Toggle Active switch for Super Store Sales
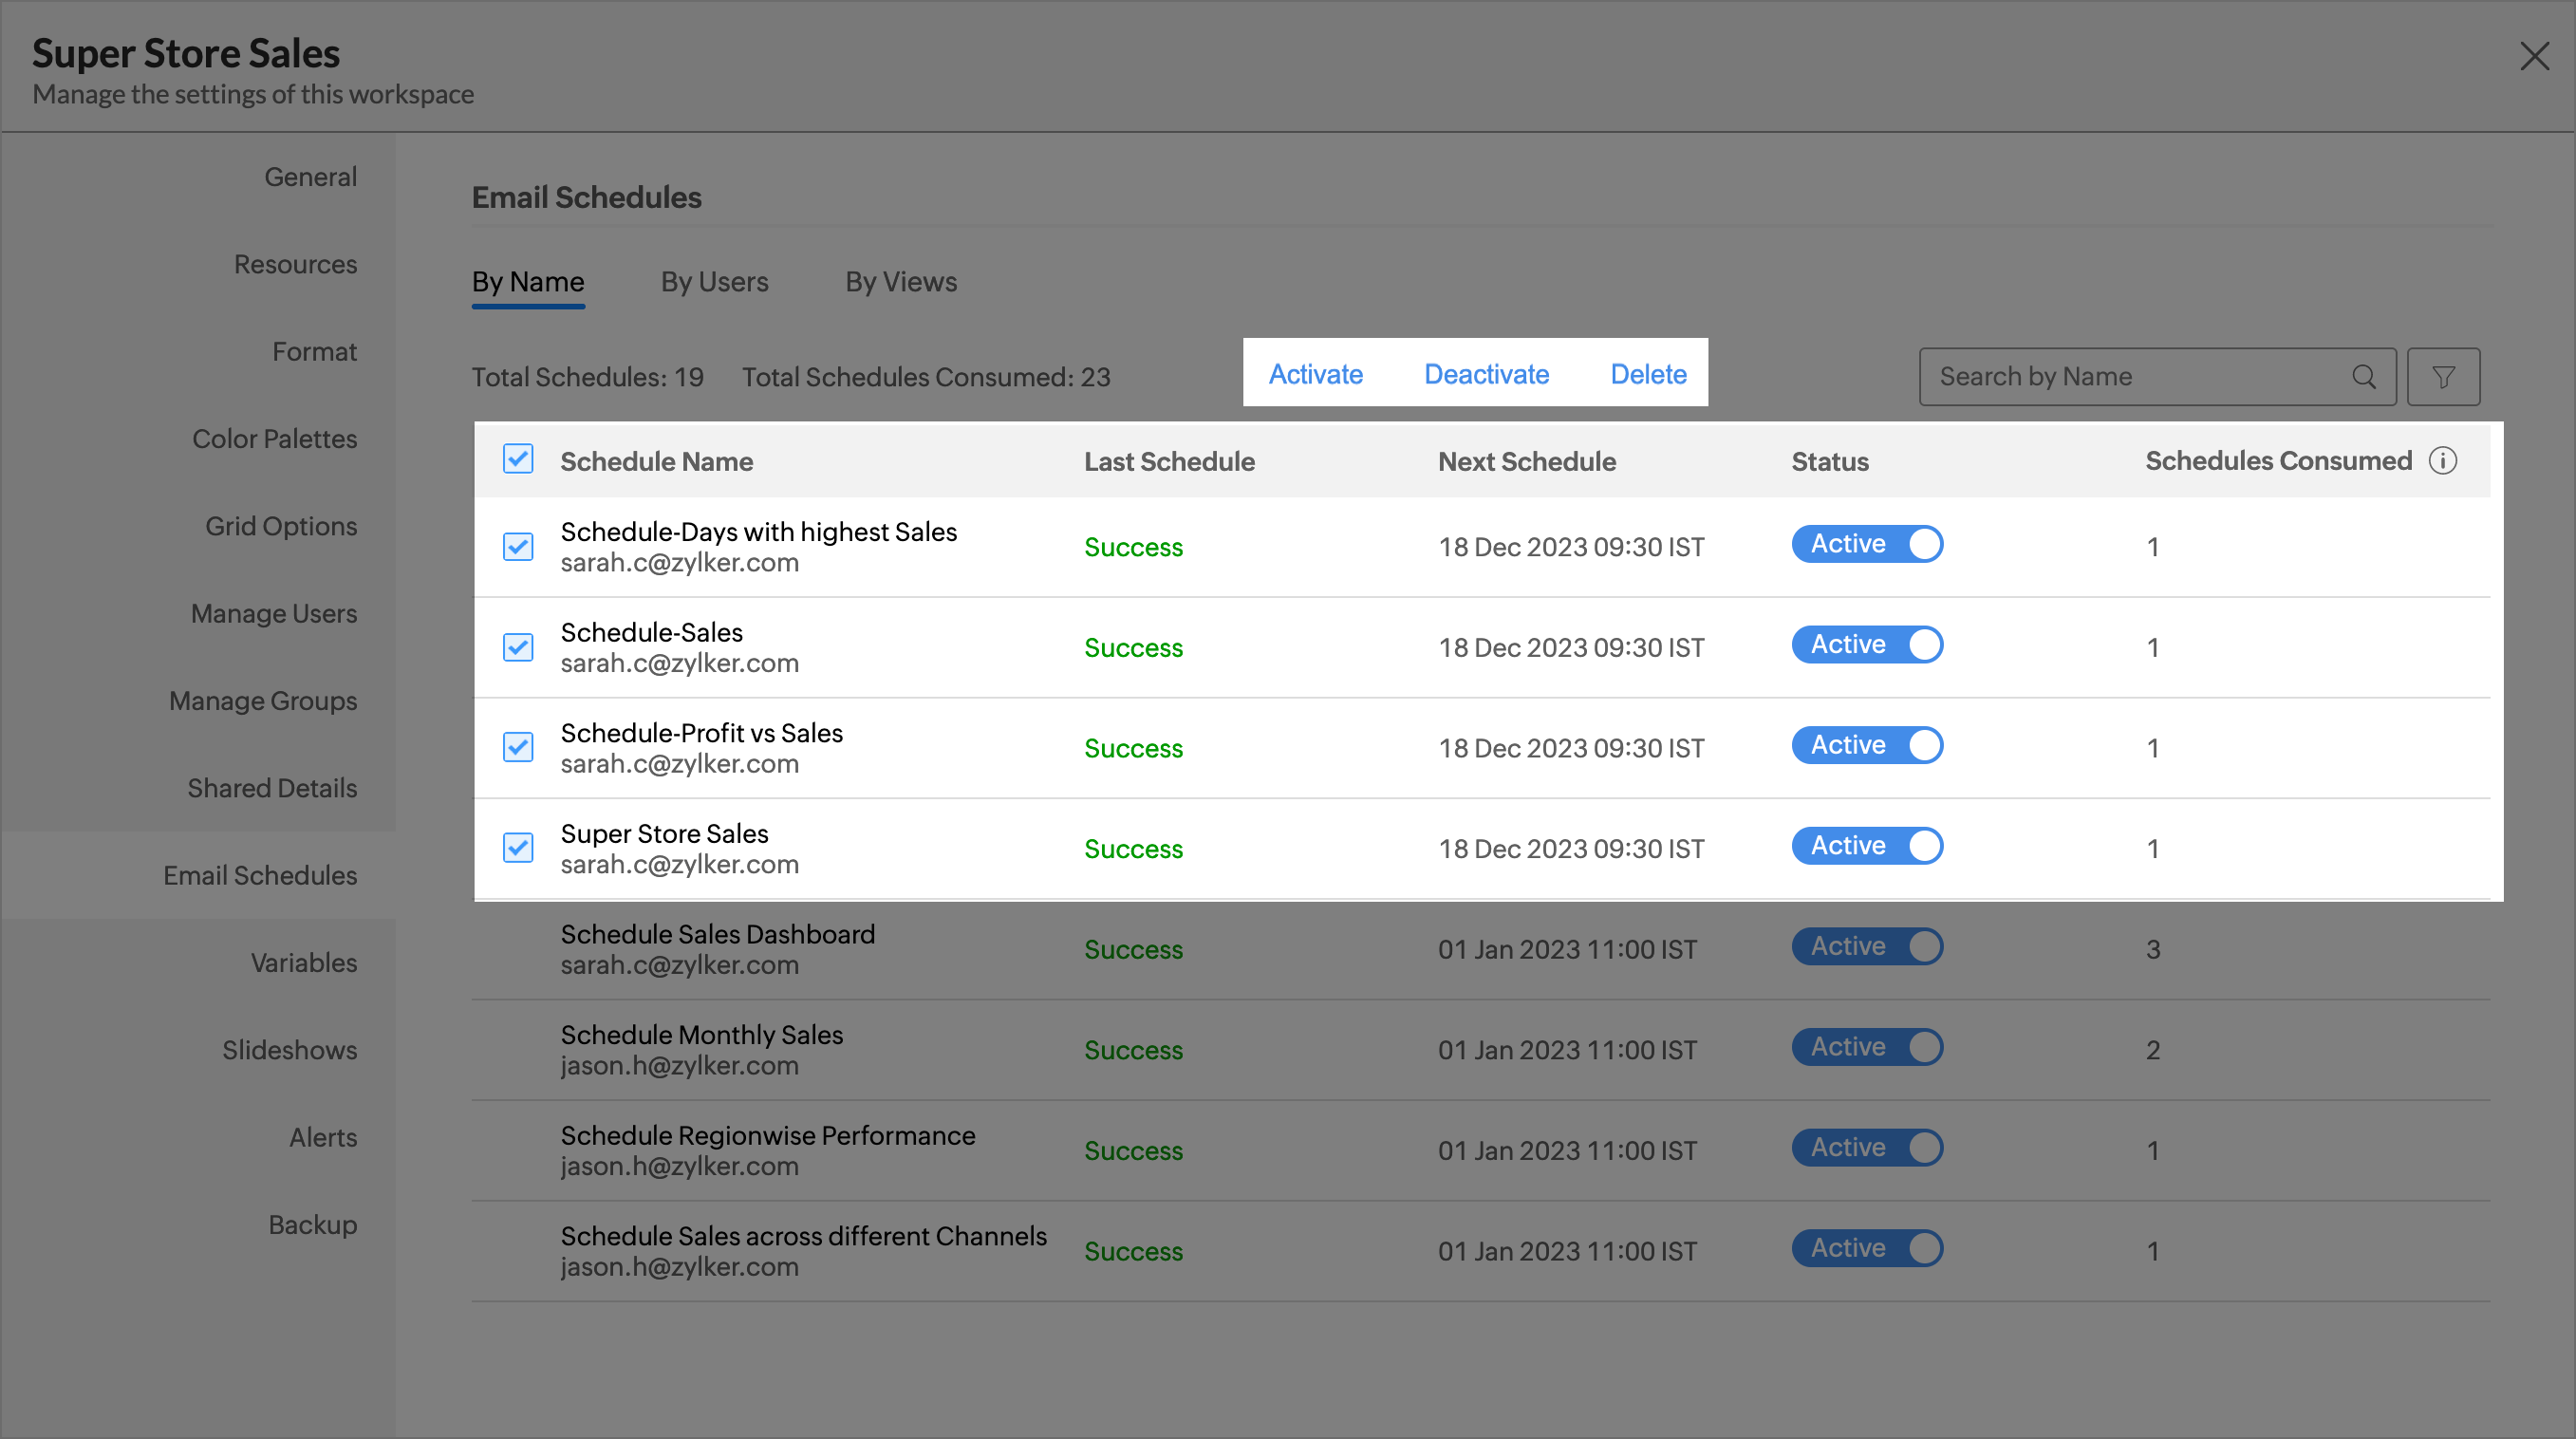 click(1867, 846)
